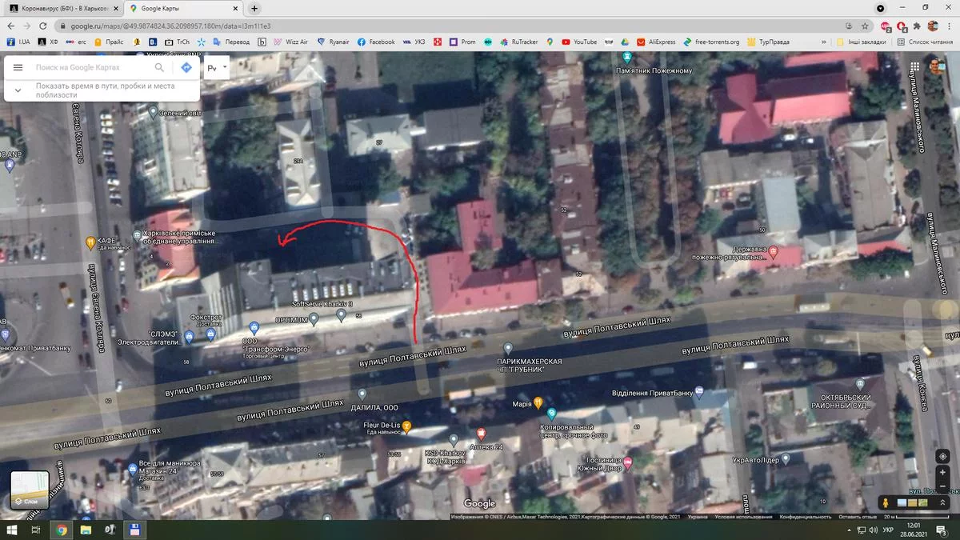960x540 pixels.
Task: Open the 'Ryanair' bookmark
Action: pyautogui.click(x=334, y=42)
